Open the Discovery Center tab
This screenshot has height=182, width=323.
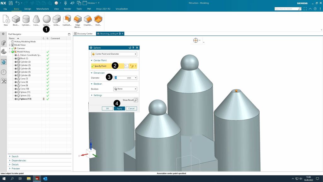tap(84, 33)
